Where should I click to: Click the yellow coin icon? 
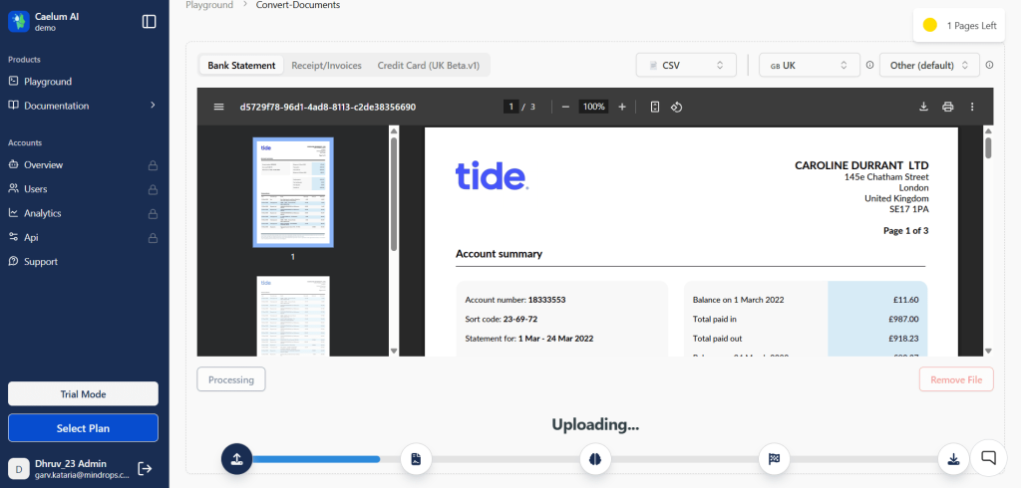[x=930, y=25]
